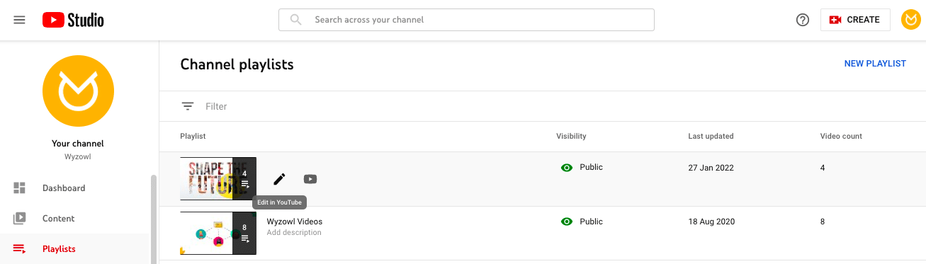Click the CREATE button

[x=855, y=20]
